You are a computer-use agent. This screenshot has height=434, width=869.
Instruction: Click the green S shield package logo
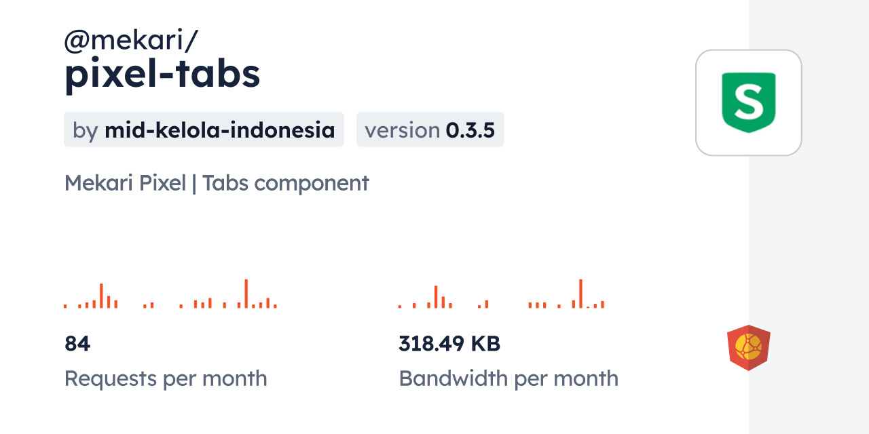748,102
